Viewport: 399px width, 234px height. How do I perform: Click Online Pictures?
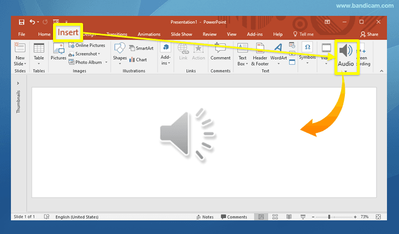click(87, 45)
